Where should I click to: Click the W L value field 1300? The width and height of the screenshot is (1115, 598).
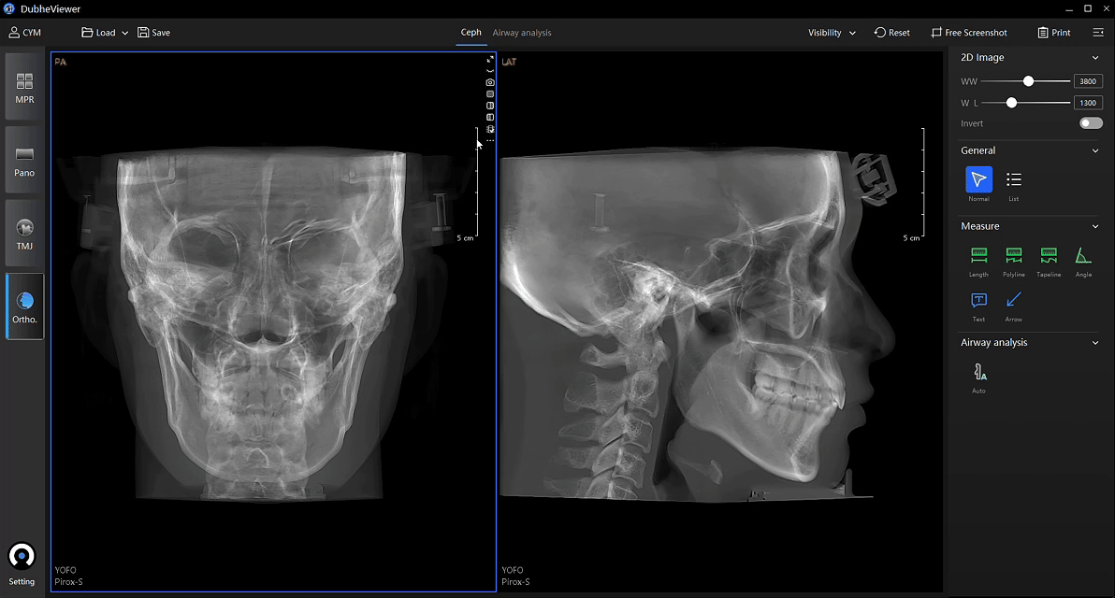pos(1088,103)
